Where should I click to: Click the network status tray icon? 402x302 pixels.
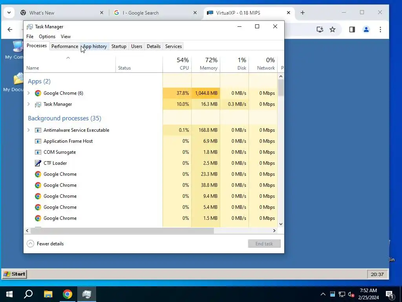point(342,294)
